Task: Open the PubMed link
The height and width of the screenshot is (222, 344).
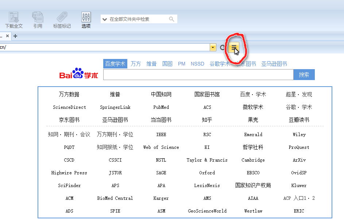Action: point(161,107)
